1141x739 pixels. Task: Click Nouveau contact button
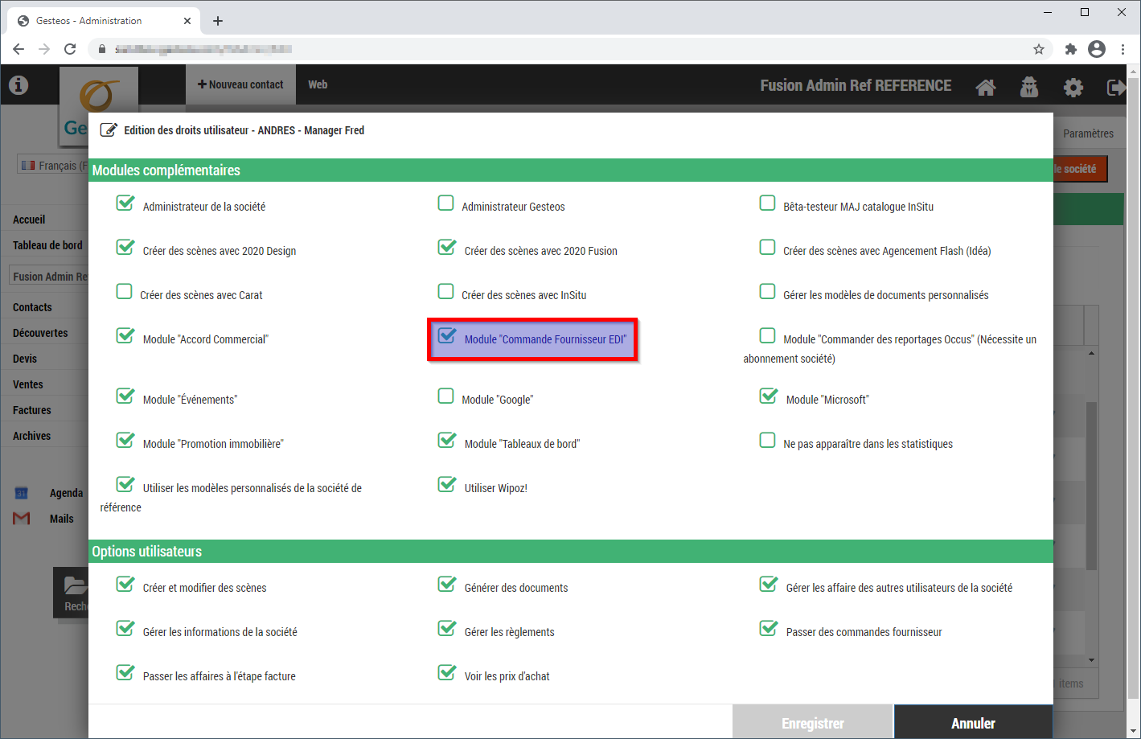coord(240,84)
